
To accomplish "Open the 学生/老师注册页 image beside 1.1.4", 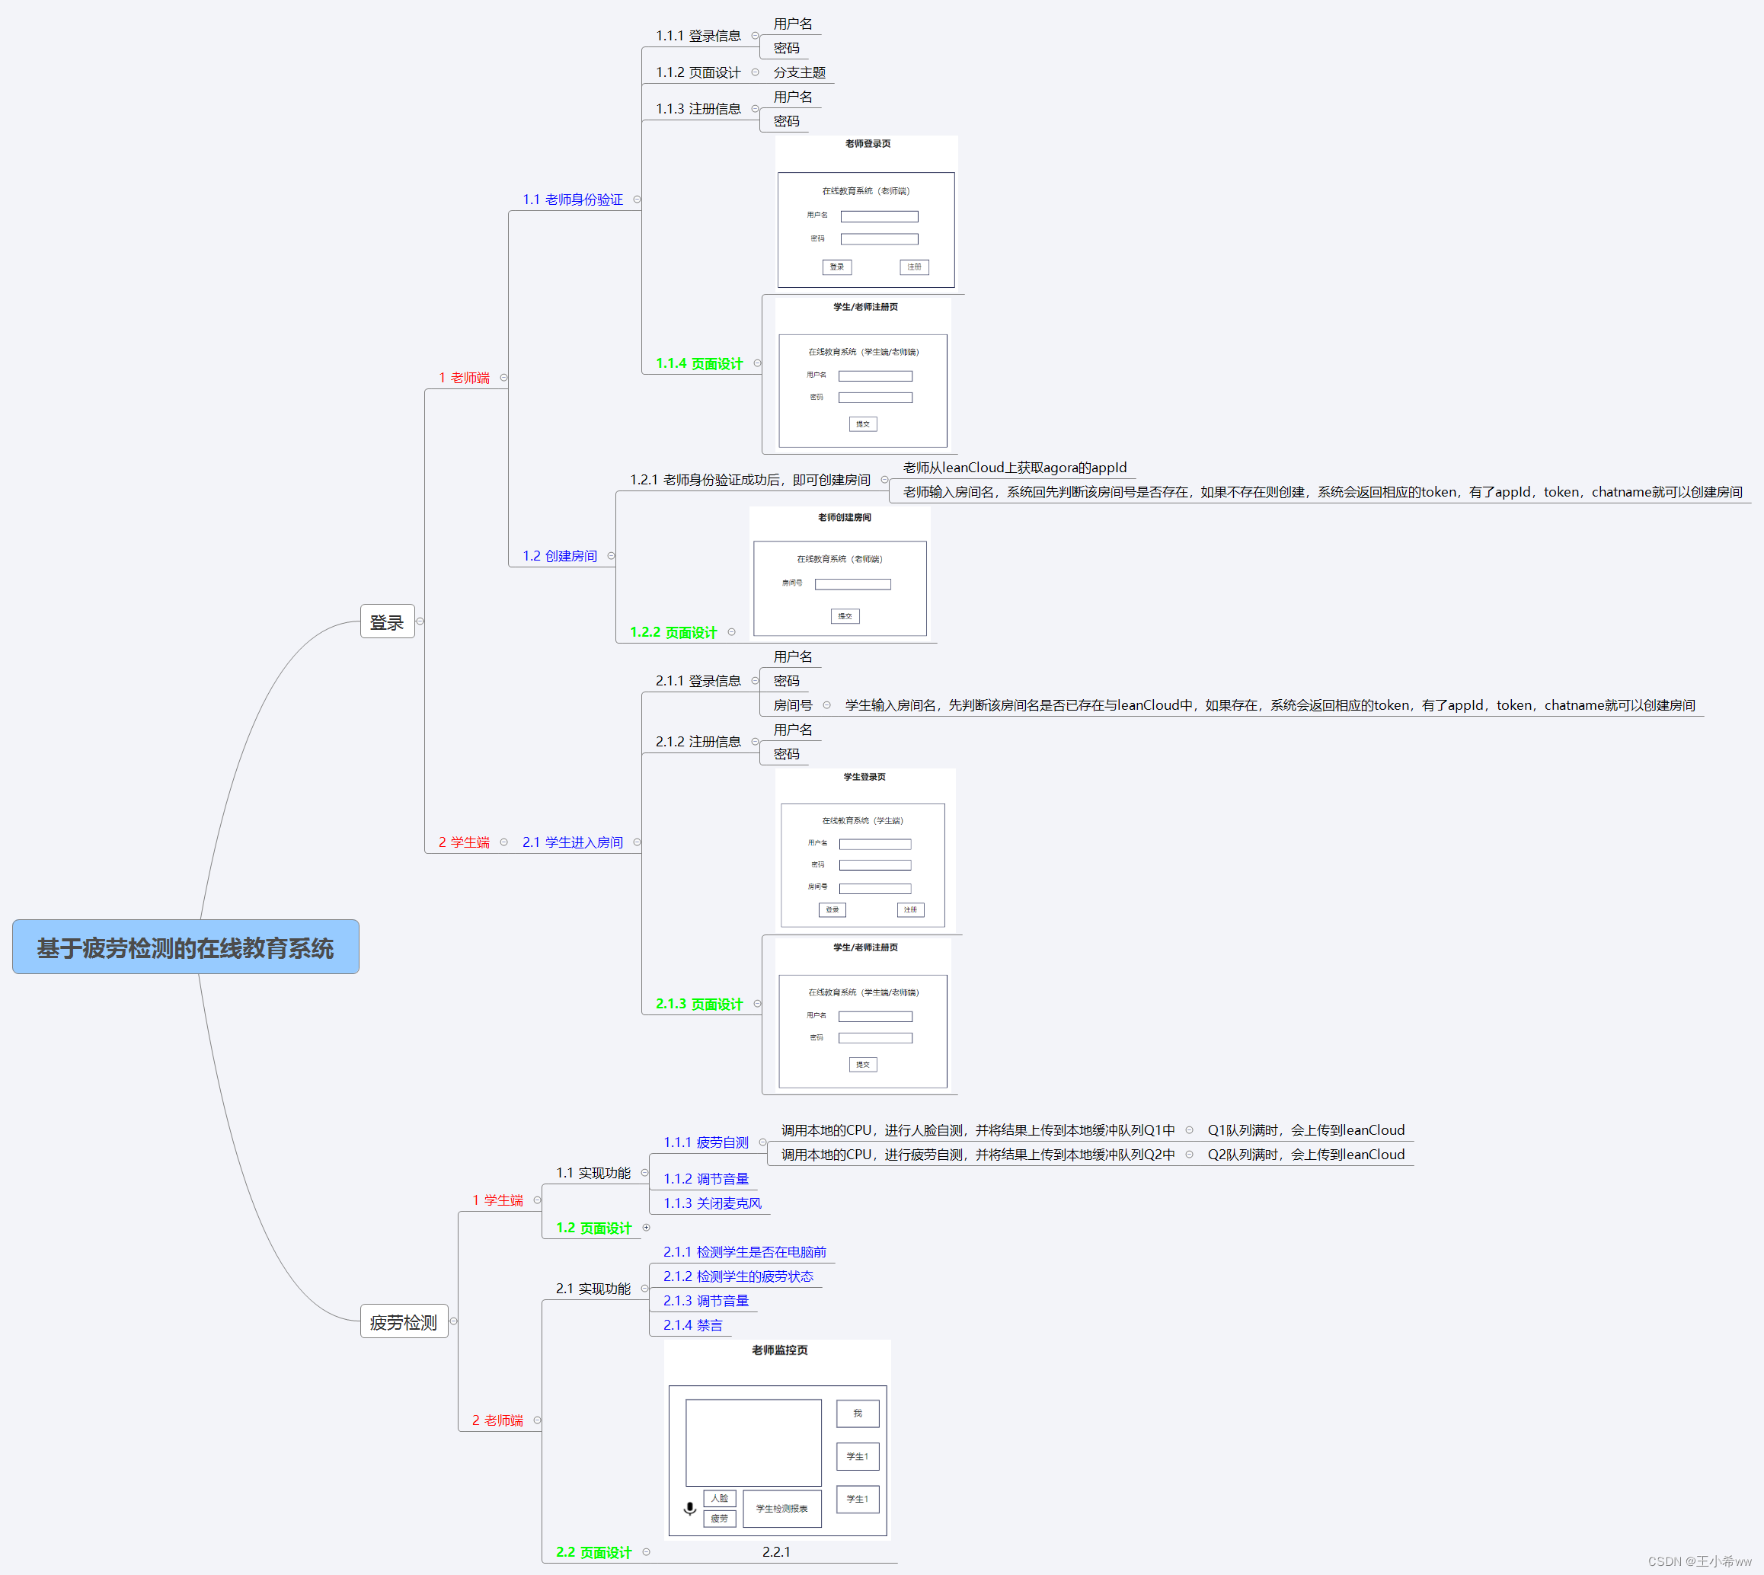I will (864, 374).
